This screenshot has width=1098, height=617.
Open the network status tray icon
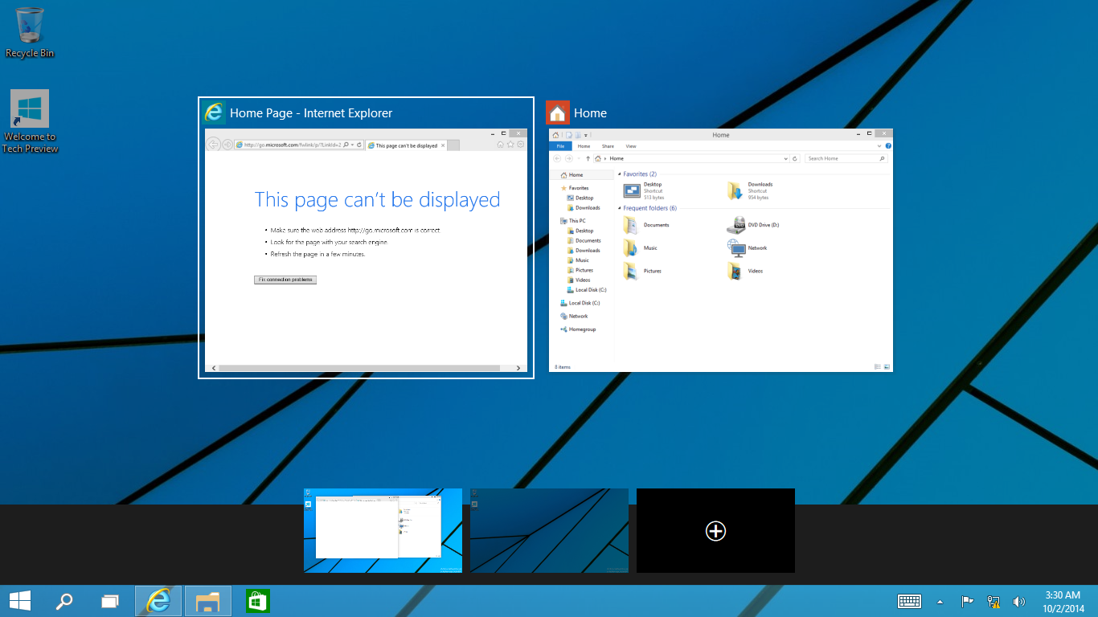tap(994, 601)
